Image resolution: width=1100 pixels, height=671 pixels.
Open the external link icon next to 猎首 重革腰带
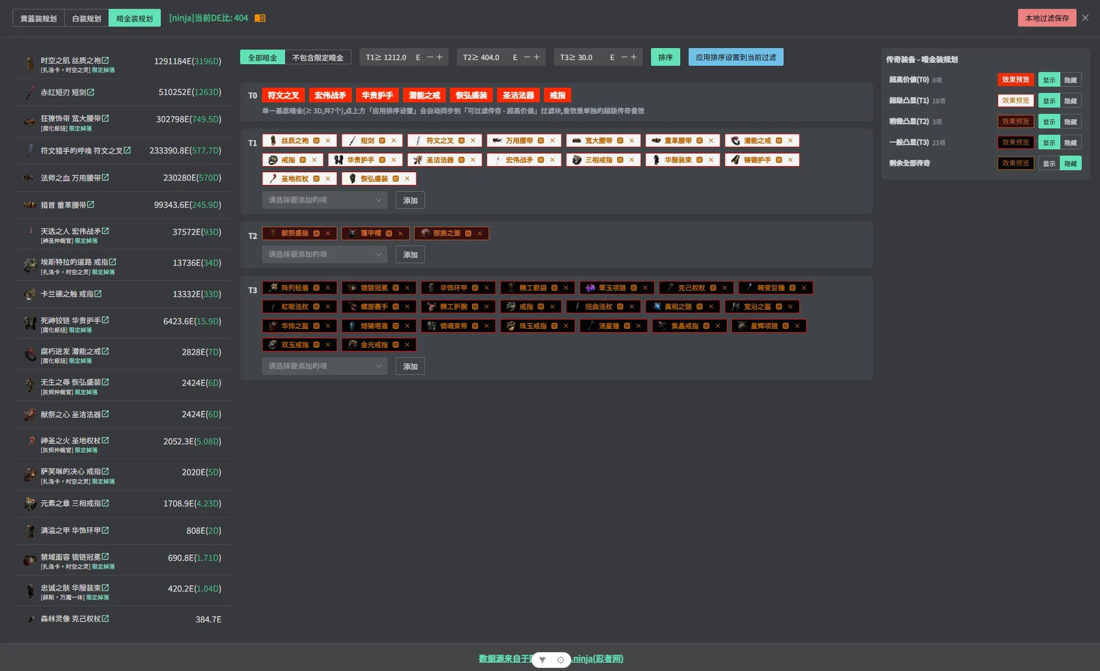(91, 205)
